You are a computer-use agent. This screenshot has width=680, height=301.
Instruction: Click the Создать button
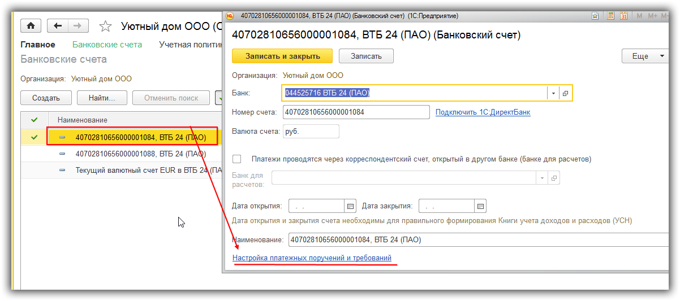tap(46, 98)
